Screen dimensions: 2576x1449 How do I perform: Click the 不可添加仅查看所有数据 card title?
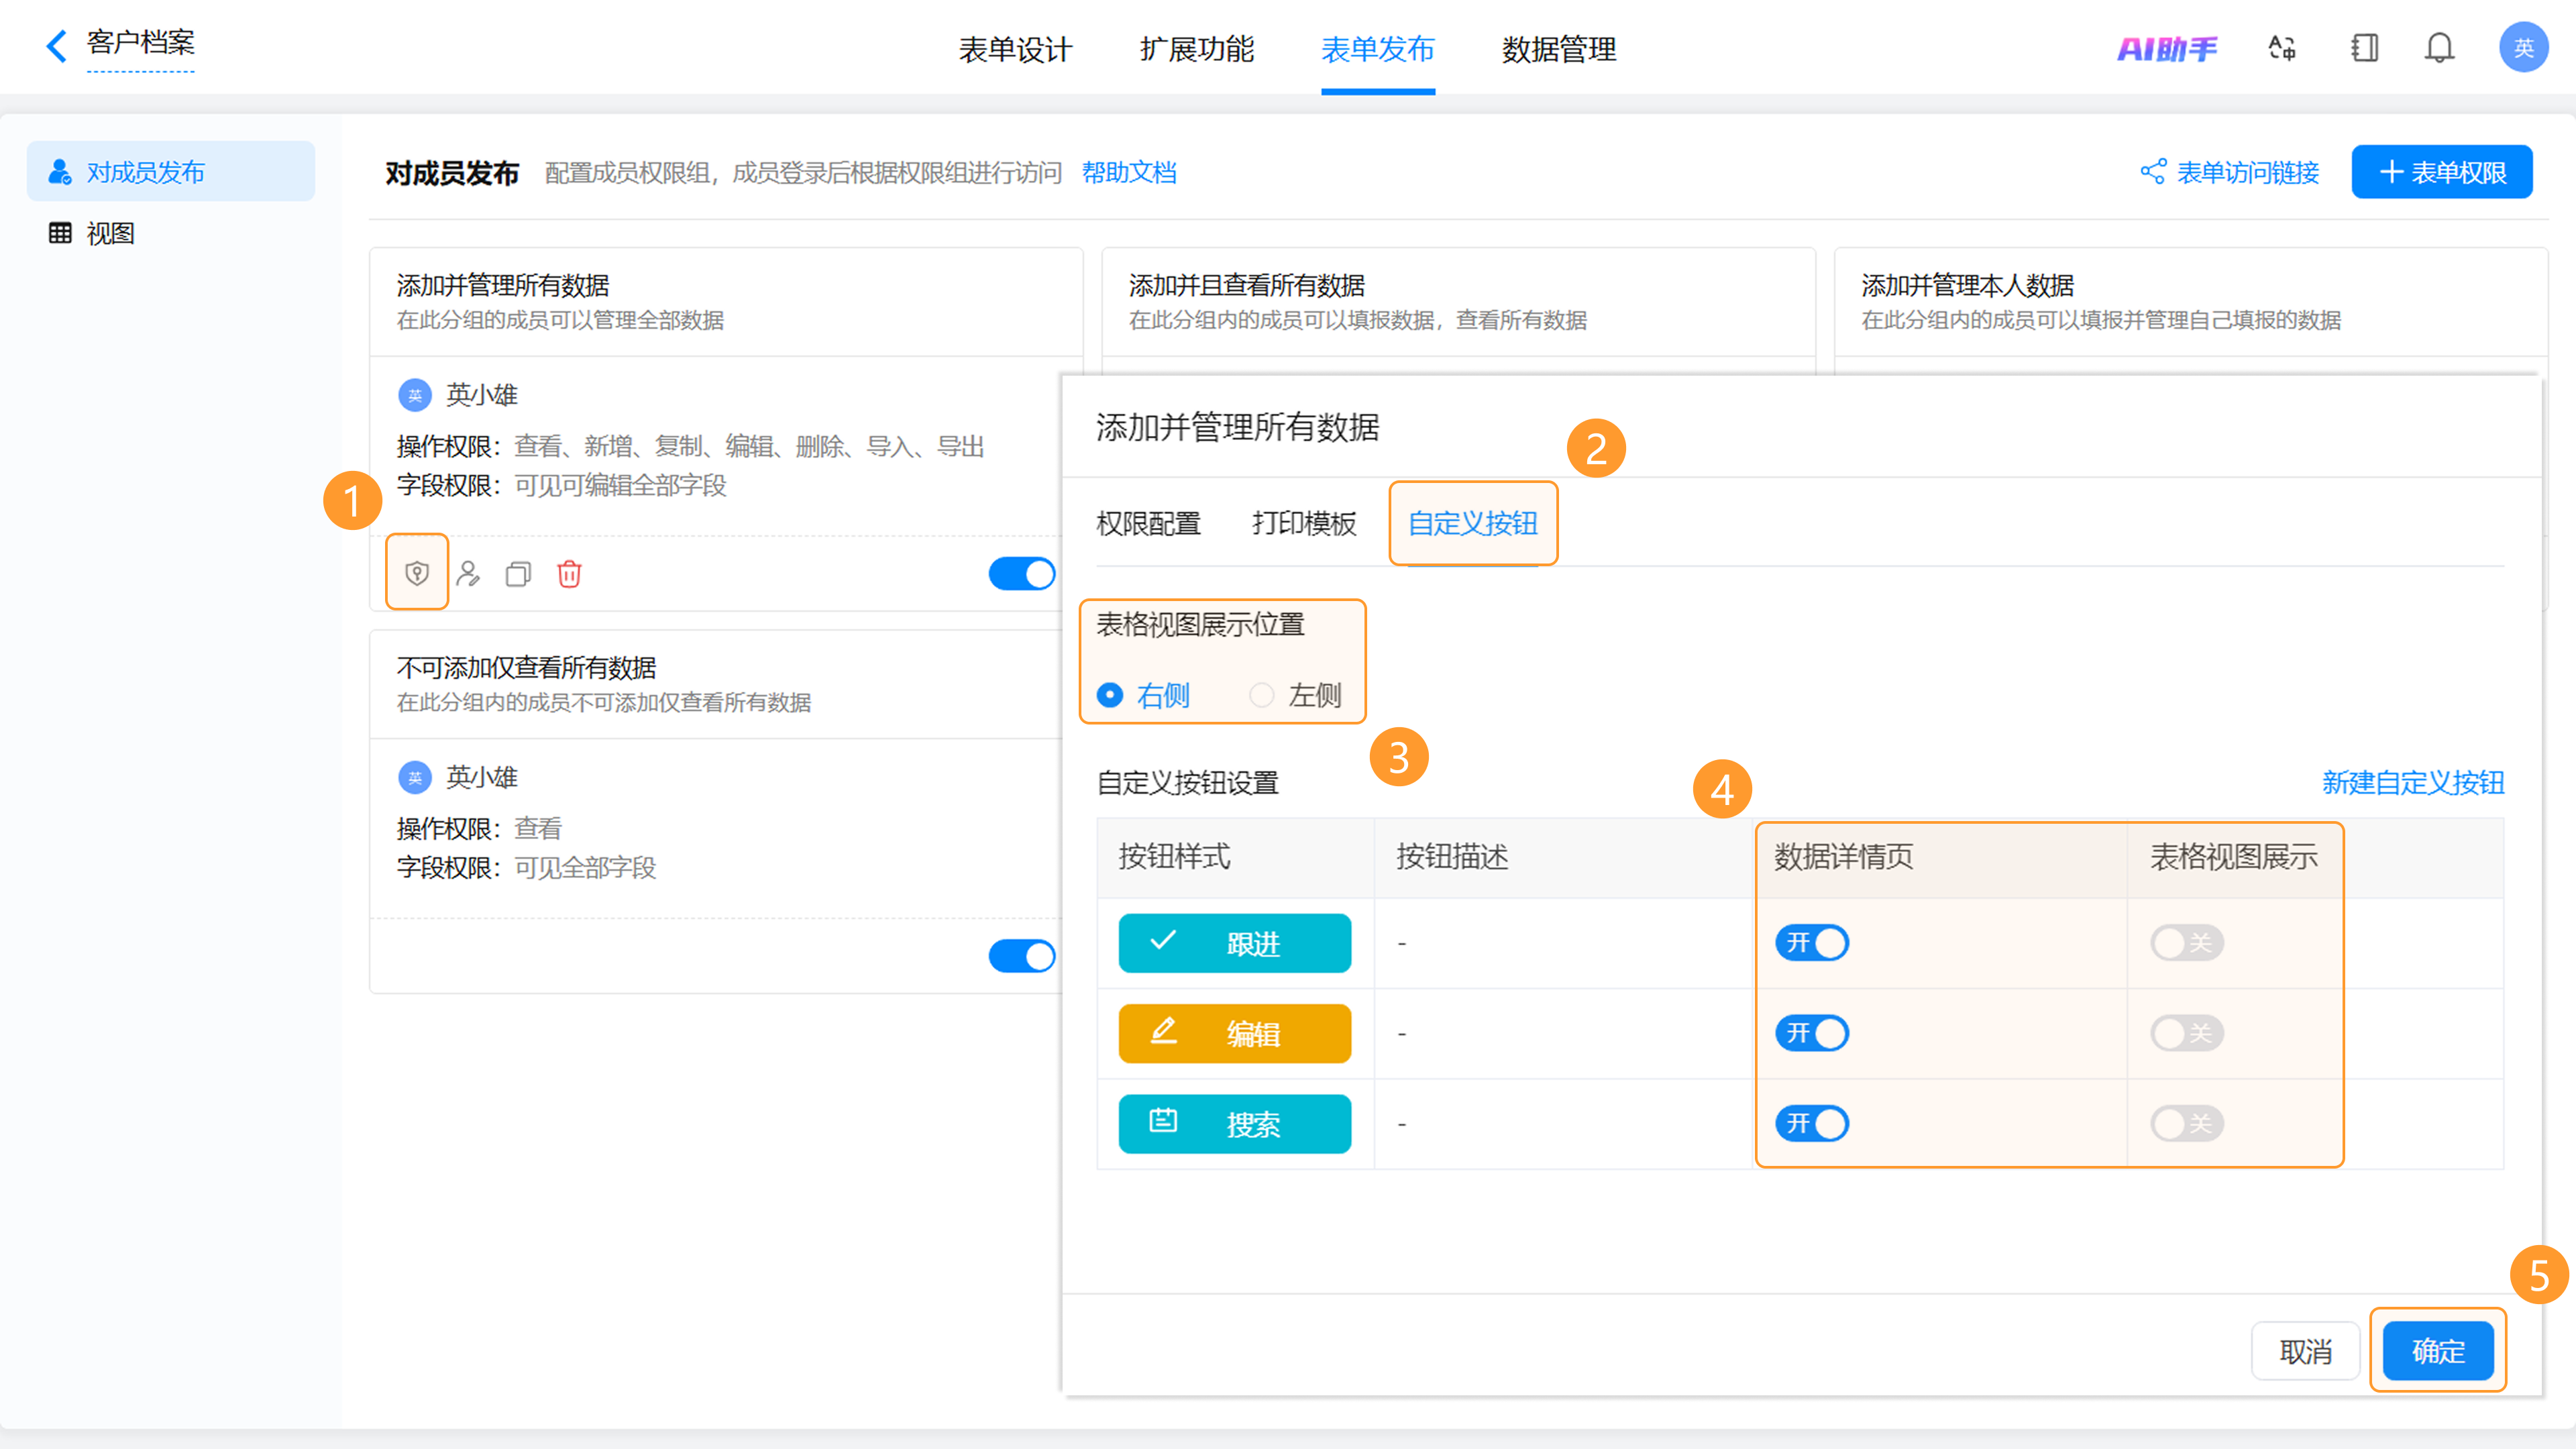pyautogui.click(x=526, y=667)
